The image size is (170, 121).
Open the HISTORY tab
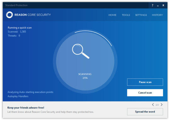[x=157, y=15]
